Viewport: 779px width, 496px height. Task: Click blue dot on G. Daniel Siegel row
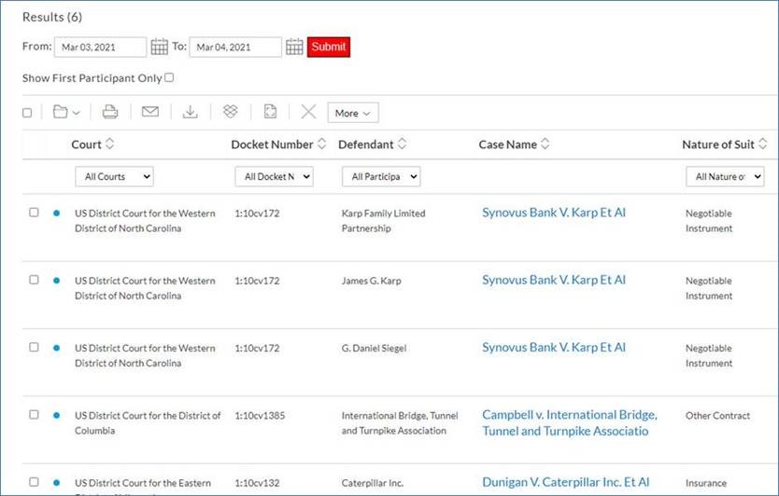coord(57,348)
